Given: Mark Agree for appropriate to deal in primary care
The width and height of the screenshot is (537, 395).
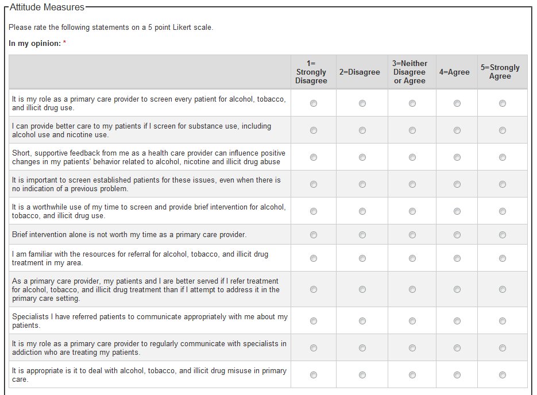Looking at the screenshot, I should [x=457, y=375].
